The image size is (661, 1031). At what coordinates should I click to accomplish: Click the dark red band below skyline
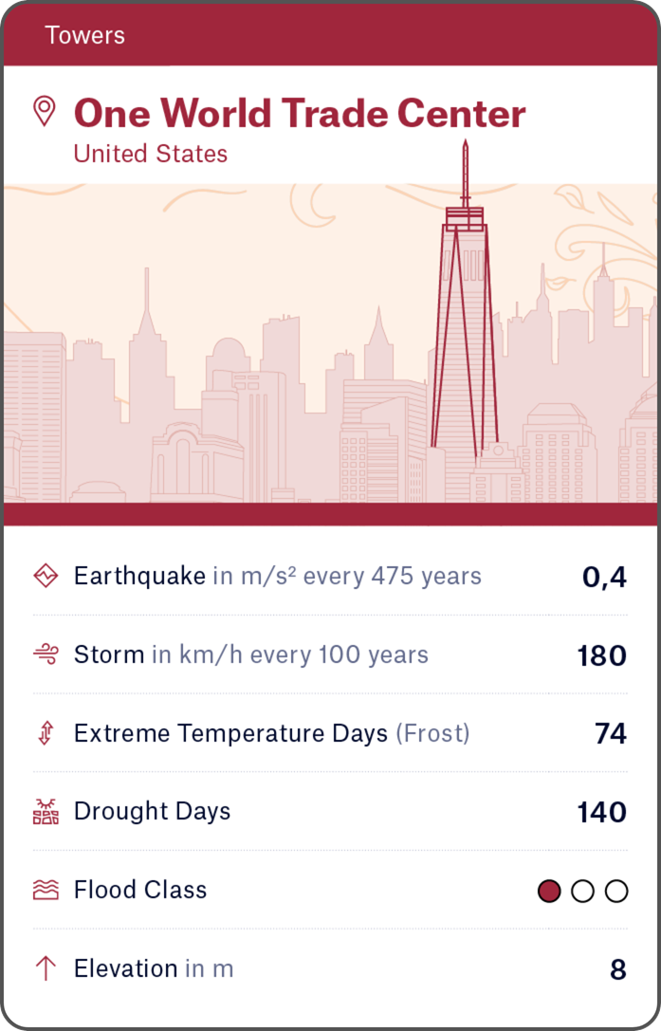point(330,514)
